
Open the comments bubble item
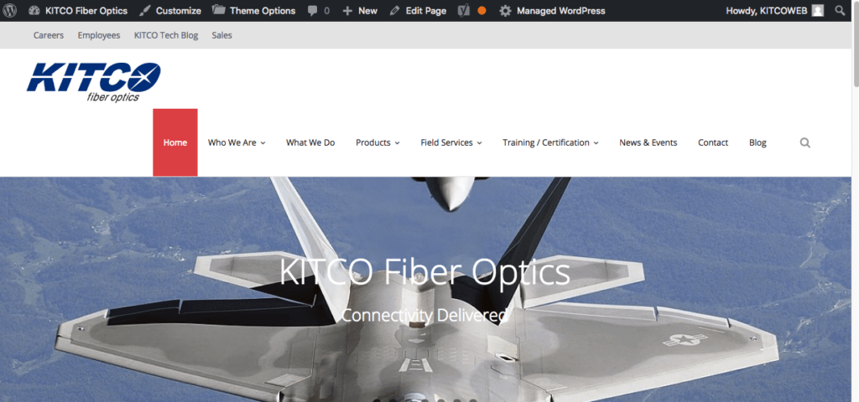(x=318, y=10)
